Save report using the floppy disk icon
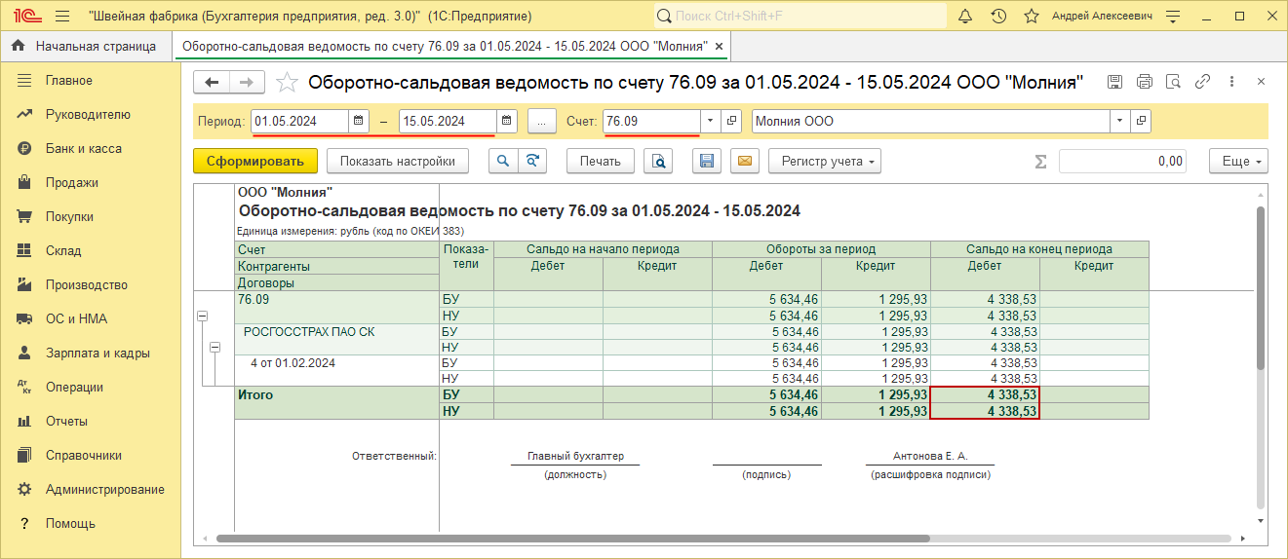Image resolution: width=1288 pixels, height=559 pixels. tap(708, 162)
